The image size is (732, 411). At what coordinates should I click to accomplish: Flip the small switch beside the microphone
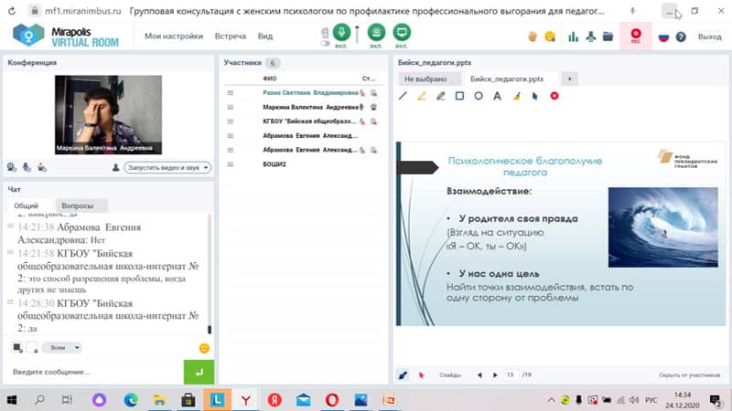click(326, 43)
